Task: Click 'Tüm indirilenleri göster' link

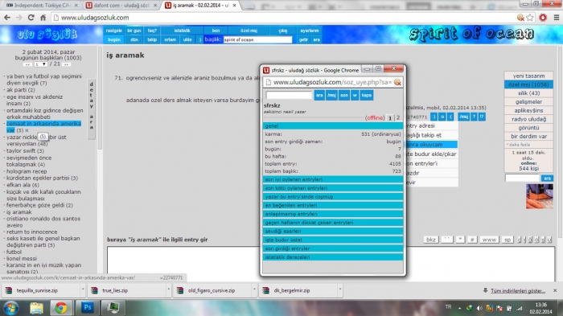Action: coord(518,290)
